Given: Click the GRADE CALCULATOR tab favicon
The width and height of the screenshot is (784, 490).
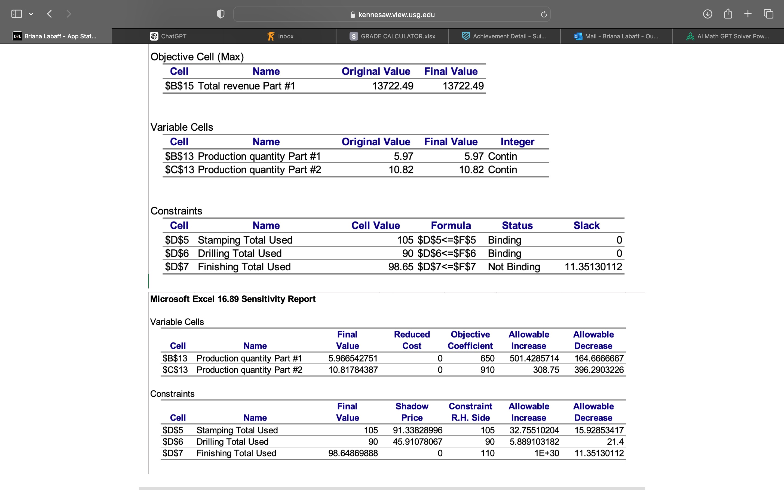Looking at the screenshot, I should [x=354, y=36].
